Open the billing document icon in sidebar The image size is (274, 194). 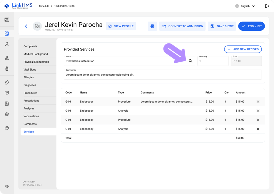[7, 103]
